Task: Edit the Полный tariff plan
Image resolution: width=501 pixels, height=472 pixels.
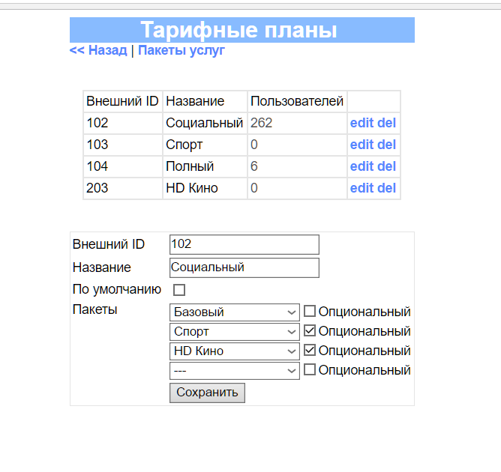Action: coord(361,166)
